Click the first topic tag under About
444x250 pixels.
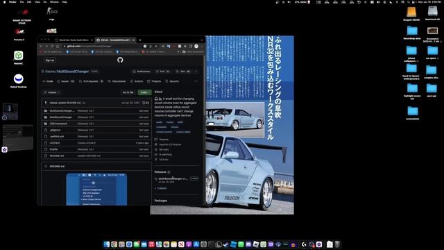pos(160,122)
